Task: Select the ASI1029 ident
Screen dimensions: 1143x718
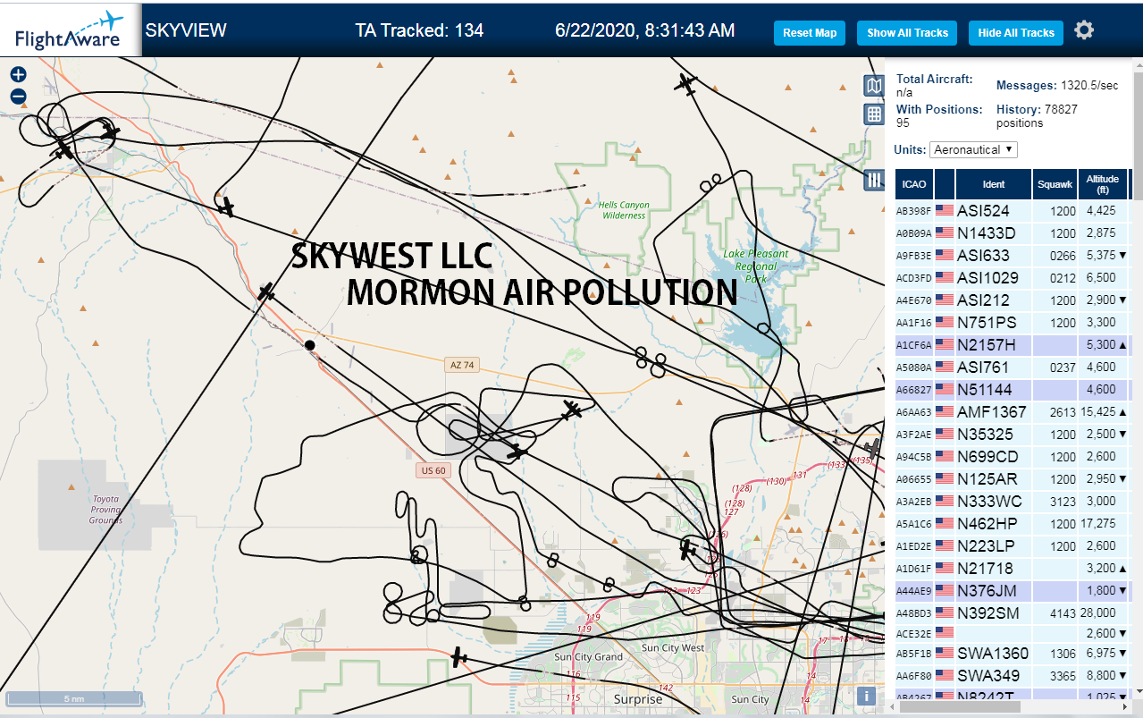Action: [988, 278]
